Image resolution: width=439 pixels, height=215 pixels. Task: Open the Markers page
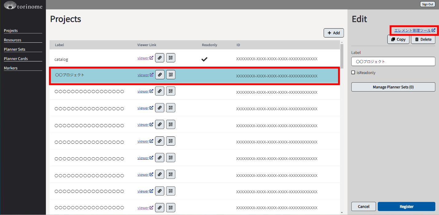click(x=11, y=68)
